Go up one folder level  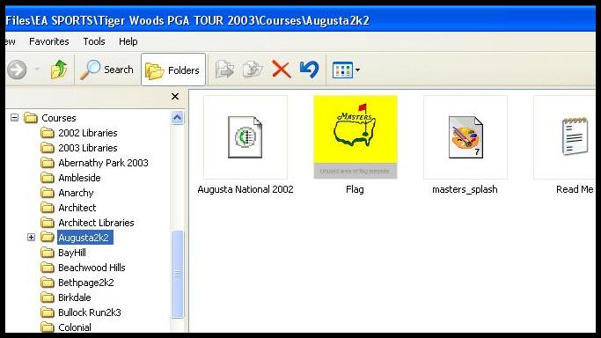coord(59,70)
